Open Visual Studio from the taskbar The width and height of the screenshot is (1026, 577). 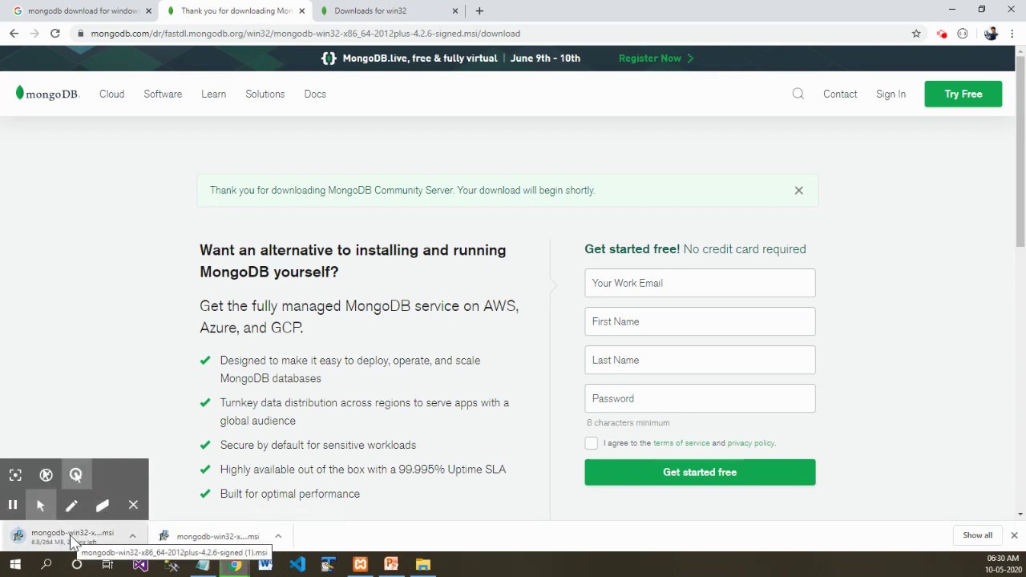click(x=140, y=565)
